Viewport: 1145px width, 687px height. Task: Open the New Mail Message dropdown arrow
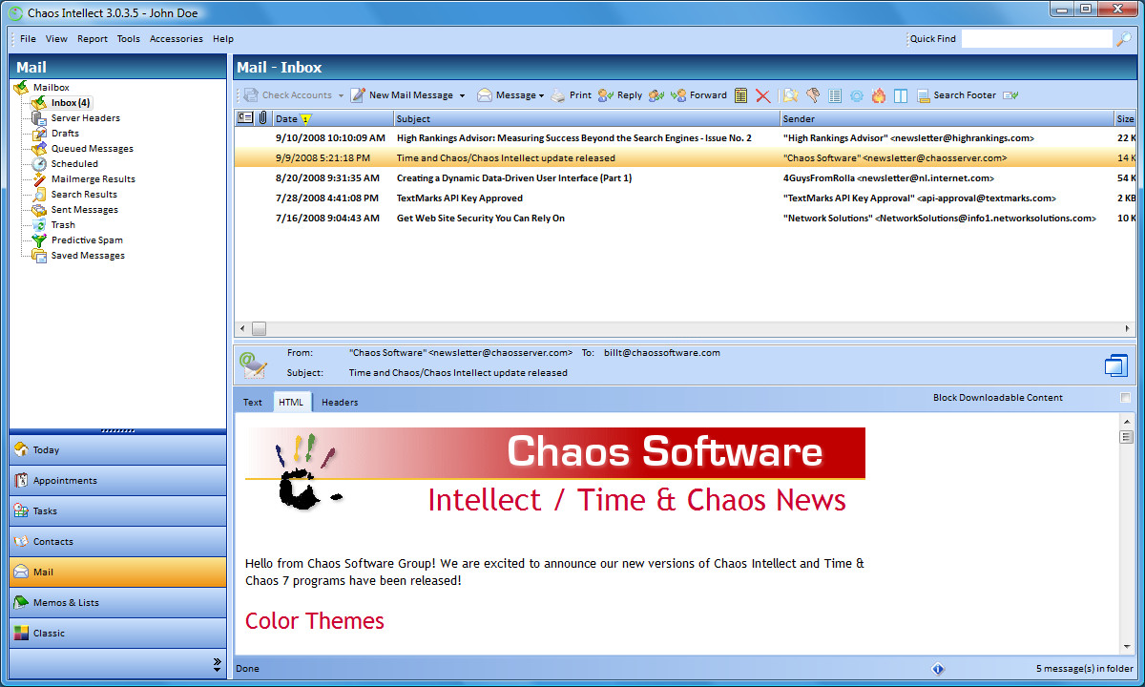click(x=462, y=95)
